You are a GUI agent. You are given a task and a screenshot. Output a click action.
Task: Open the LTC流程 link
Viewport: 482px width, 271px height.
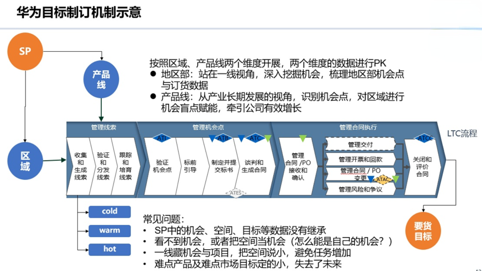click(x=461, y=133)
